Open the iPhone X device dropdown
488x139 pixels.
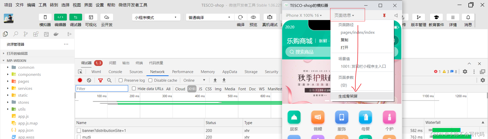click(x=303, y=15)
